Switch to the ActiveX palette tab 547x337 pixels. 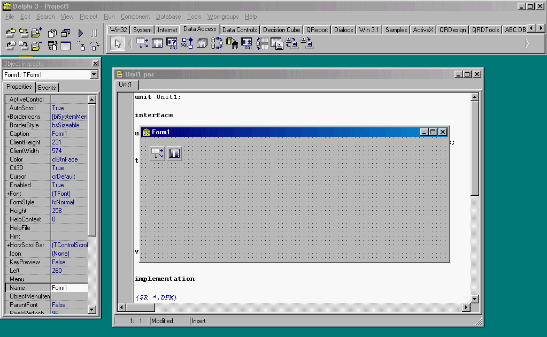[x=423, y=30]
